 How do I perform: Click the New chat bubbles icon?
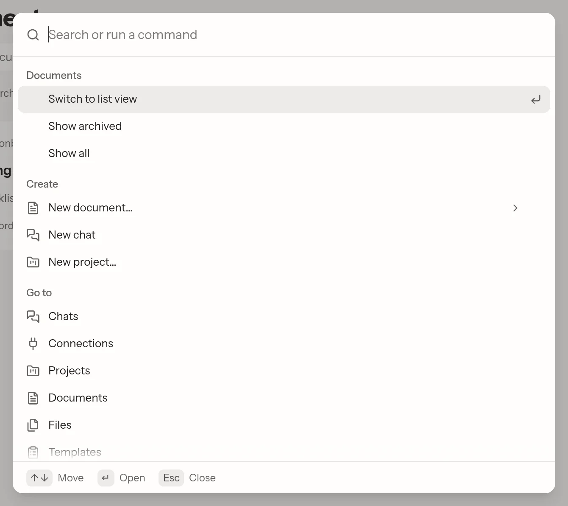33,235
